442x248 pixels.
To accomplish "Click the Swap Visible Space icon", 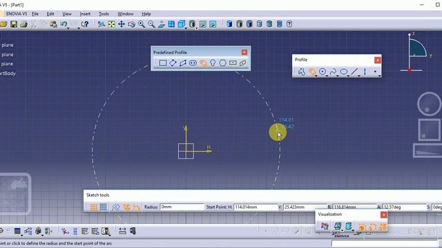I will [213, 24].
